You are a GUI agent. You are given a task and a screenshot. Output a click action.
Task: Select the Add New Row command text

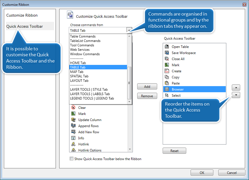pos(89,132)
